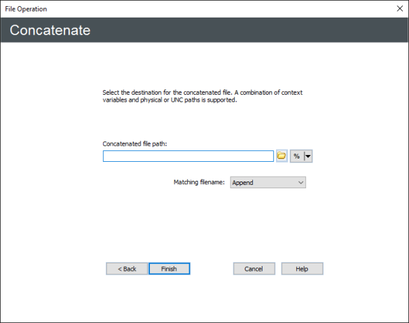Open the Matching filename combo box

[268, 182]
